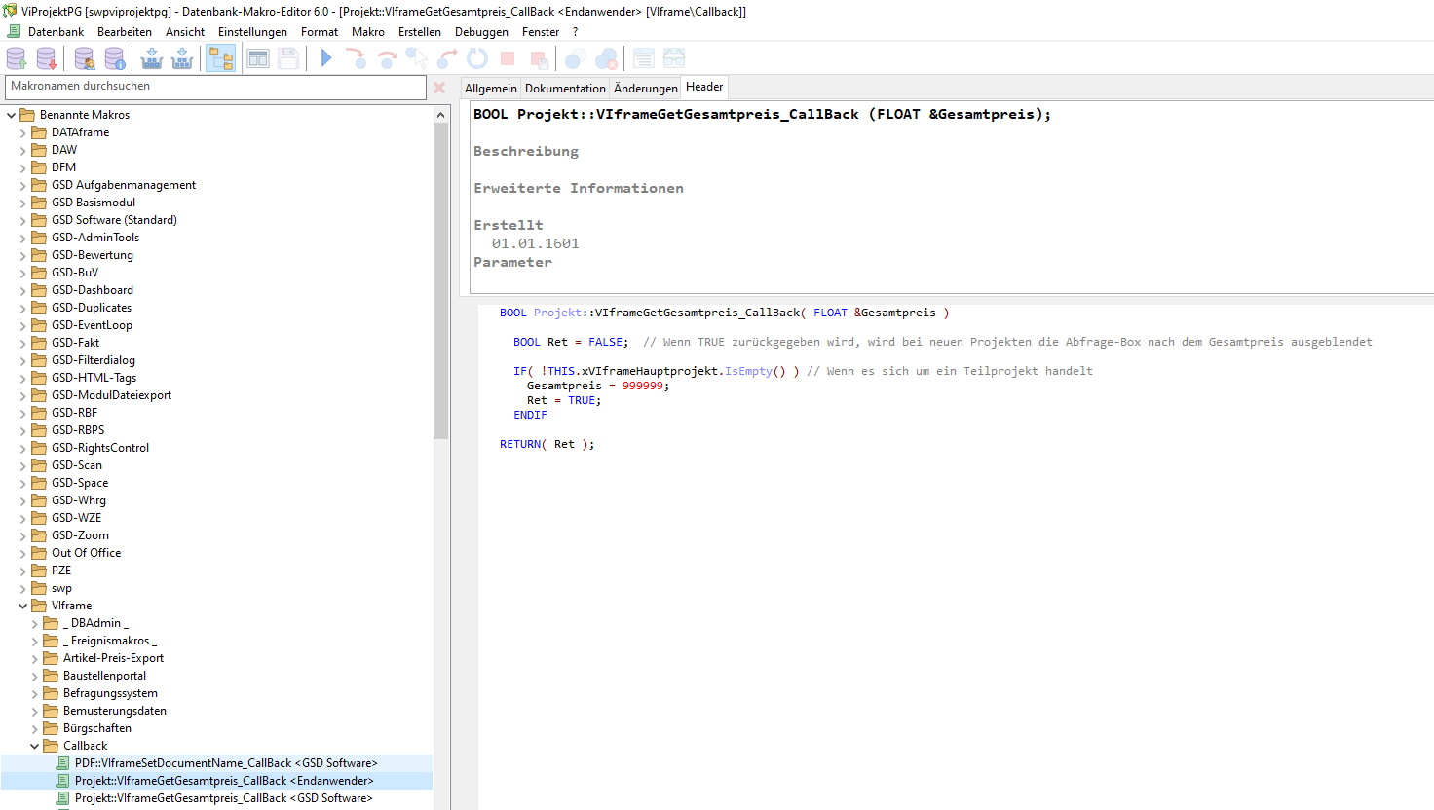Image resolution: width=1434 pixels, height=810 pixels.
Task: Click the stop and save icon
Action: tap(539, 58)
